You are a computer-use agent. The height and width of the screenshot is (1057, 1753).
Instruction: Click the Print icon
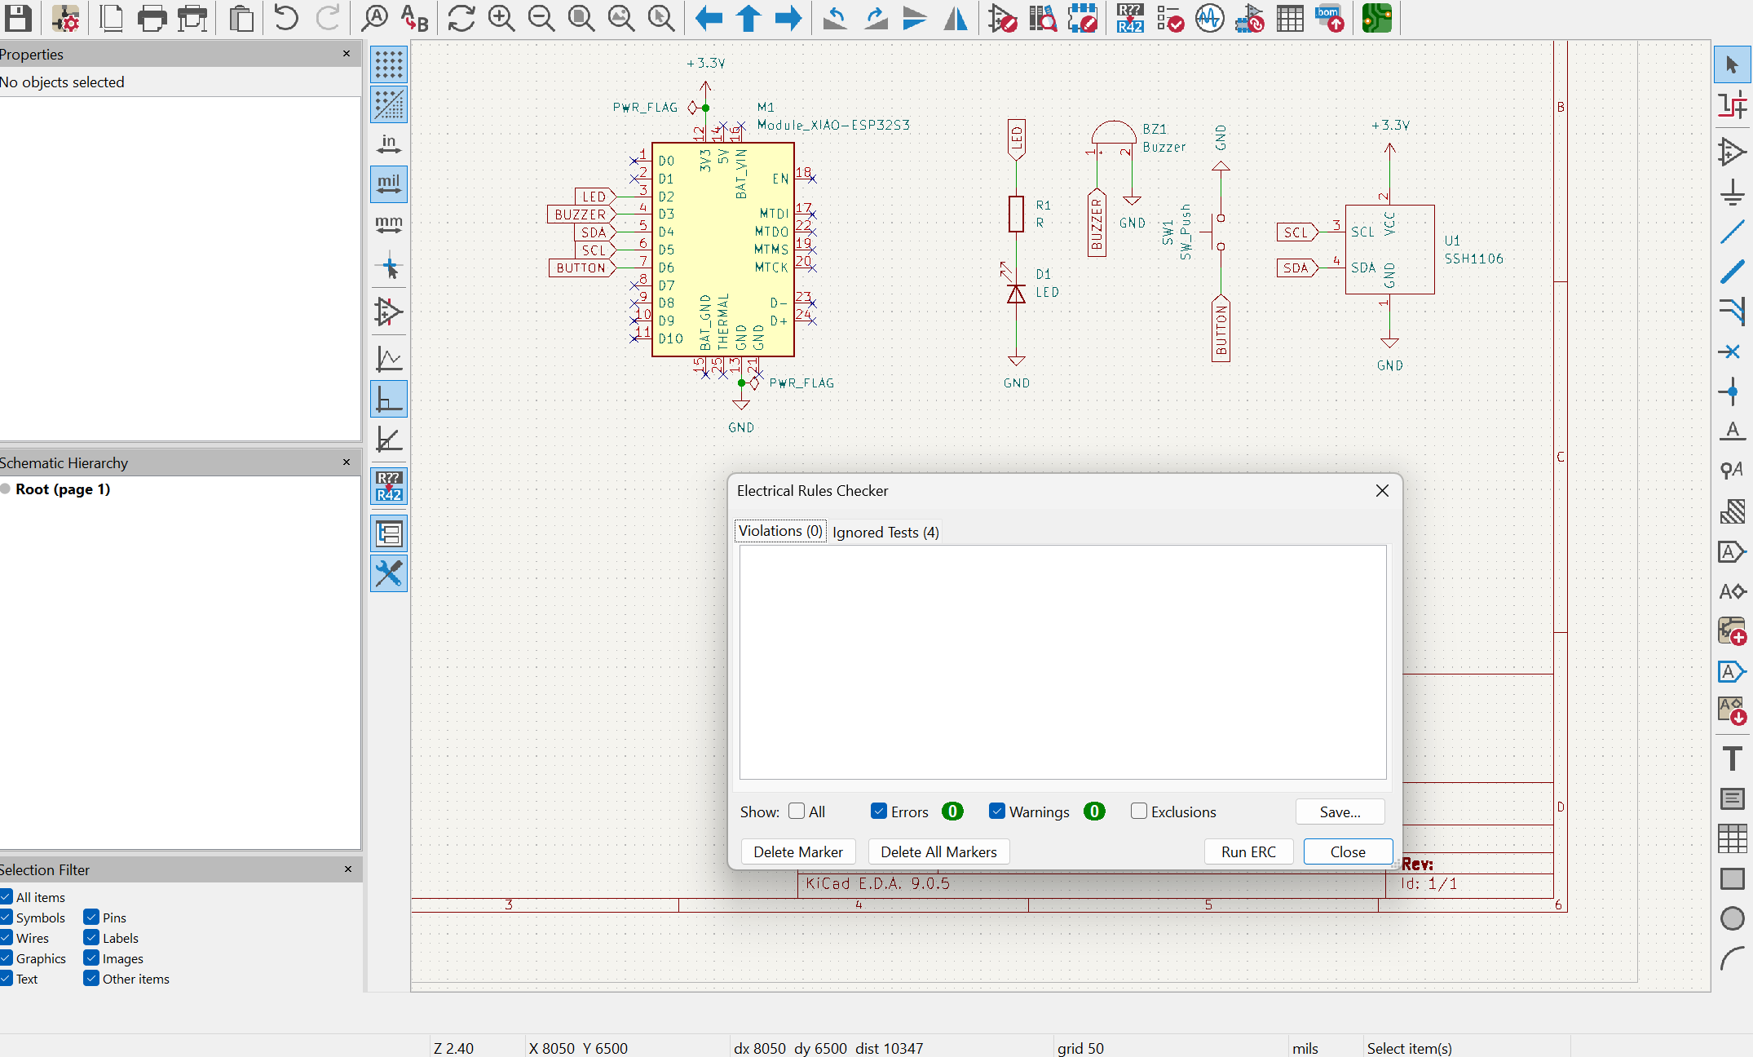point(152,17)
